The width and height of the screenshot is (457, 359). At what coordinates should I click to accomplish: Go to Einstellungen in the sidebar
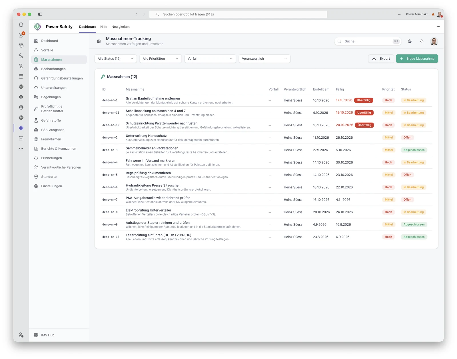point(59,186)
